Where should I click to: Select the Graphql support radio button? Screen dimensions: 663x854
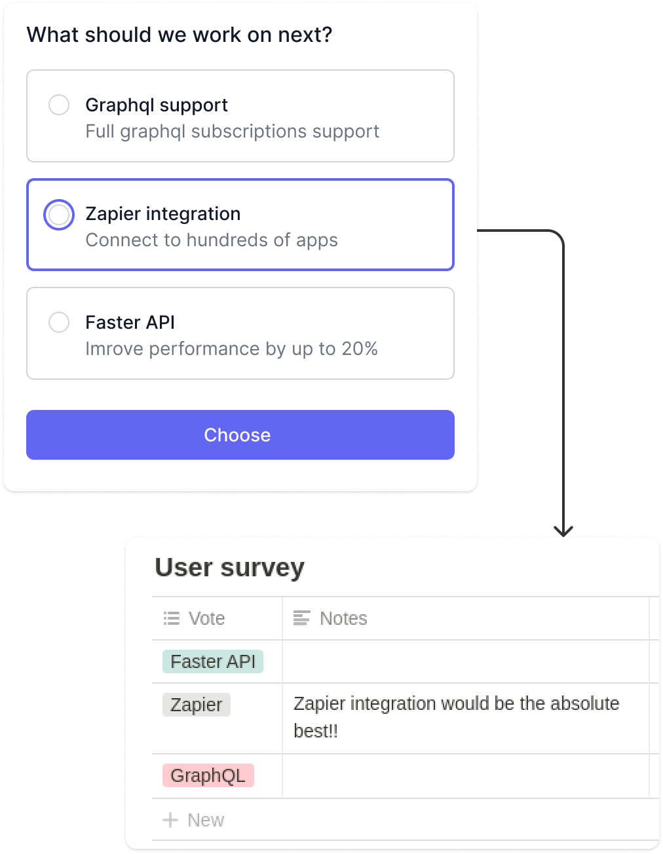point(59,105)
